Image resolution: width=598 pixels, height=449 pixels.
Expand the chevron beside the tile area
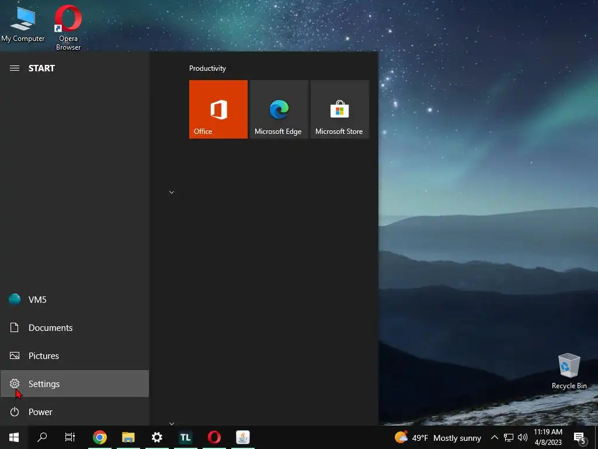172,192
